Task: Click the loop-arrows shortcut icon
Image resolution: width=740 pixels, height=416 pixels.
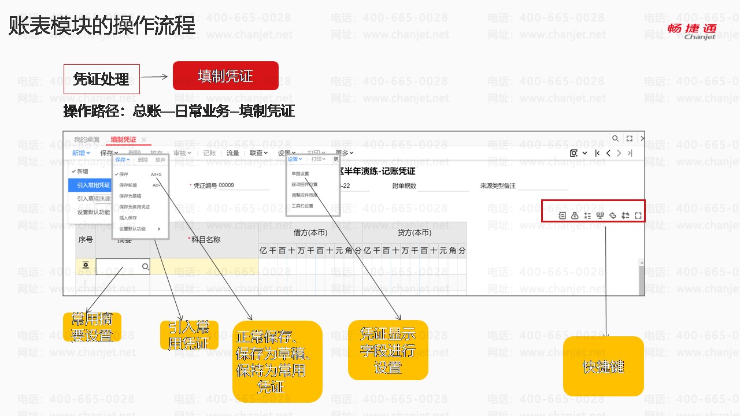Action: click(x=613, y=216)
